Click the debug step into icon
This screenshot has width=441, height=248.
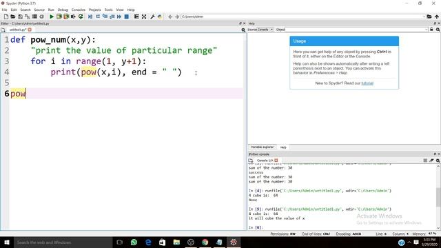(105, 17)
